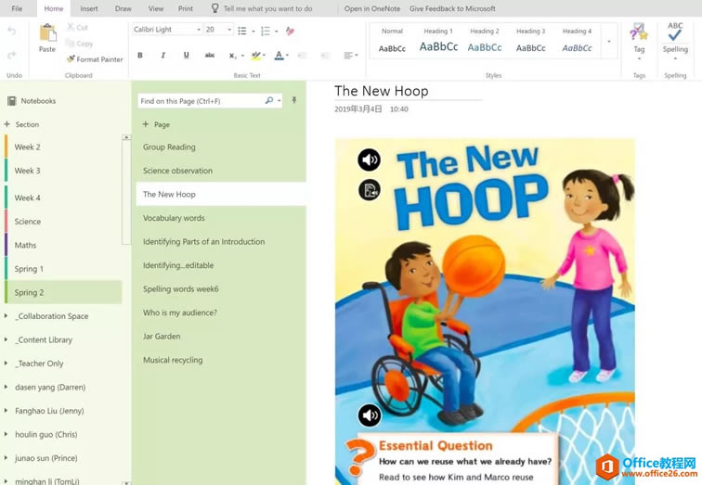The image size is (702, 485).
Task: Click Give Feedback to Microsoft
Action: point(452,8)
